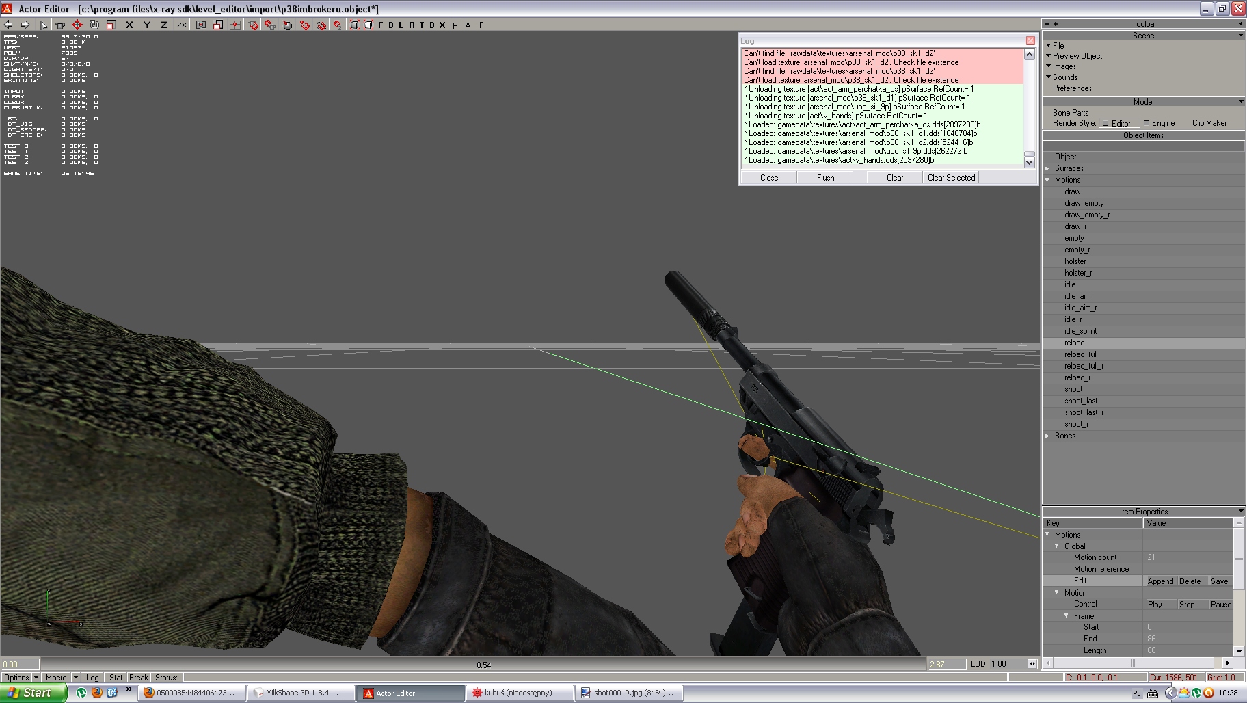Select the reload_full motion
The height and width of the screenshot is (703, 1247).
click(1081, 354)
